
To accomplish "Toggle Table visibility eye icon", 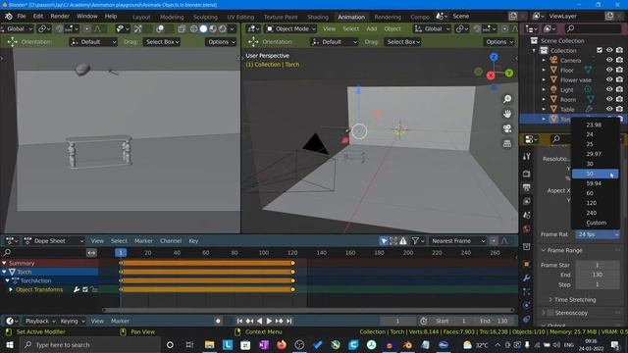I will click(x=609, y=109).
